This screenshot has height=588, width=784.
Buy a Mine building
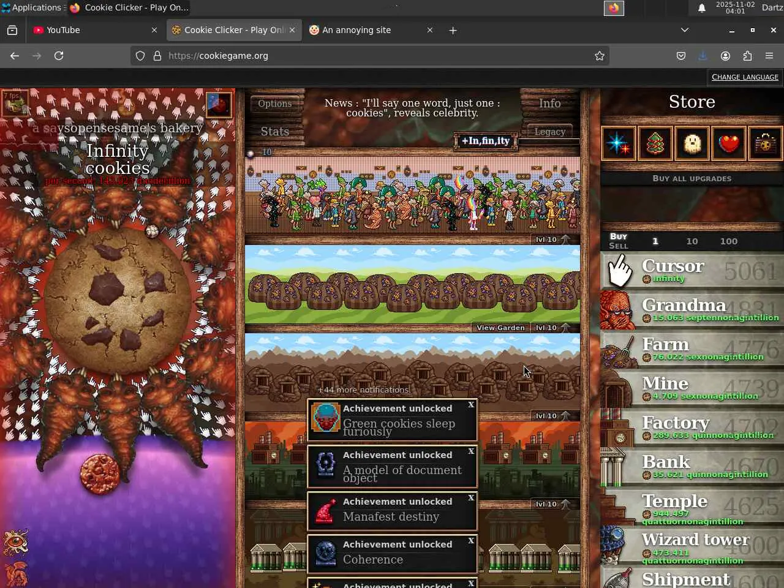click(692, 388)
